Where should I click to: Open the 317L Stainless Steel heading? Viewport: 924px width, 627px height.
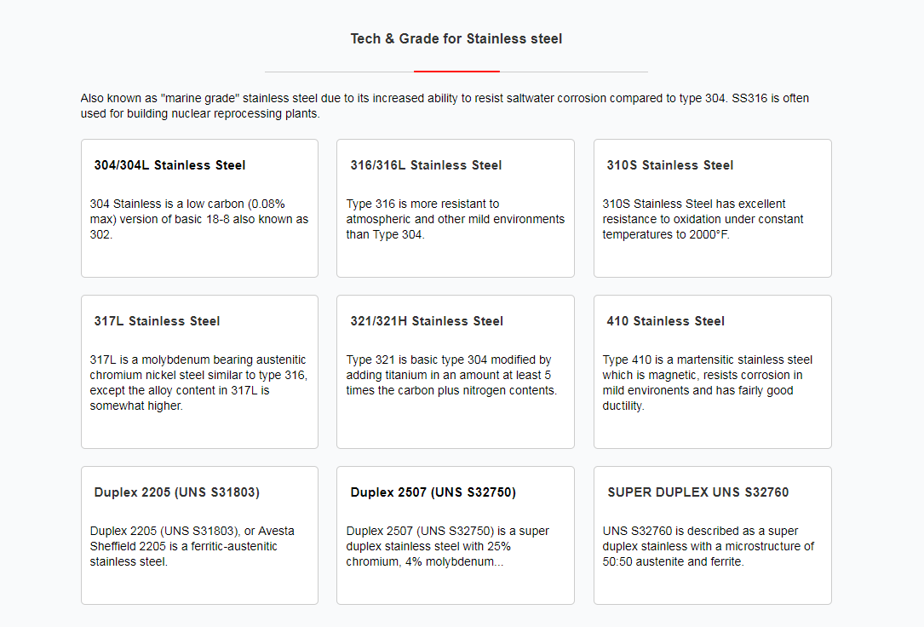pos(157,321)
